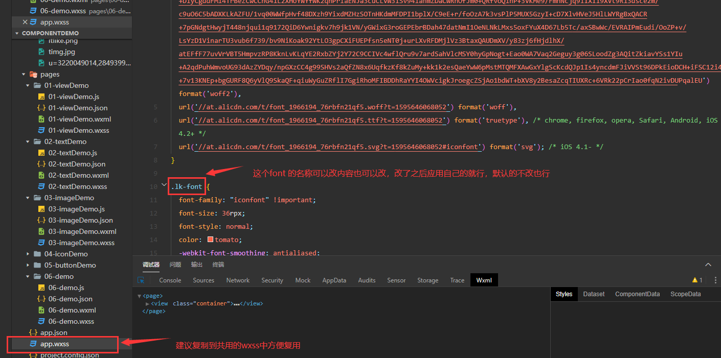Viewport: 721px width, 358px height.
Task: Select the Dataset sub-tab
Action: (x=594, y=294)
